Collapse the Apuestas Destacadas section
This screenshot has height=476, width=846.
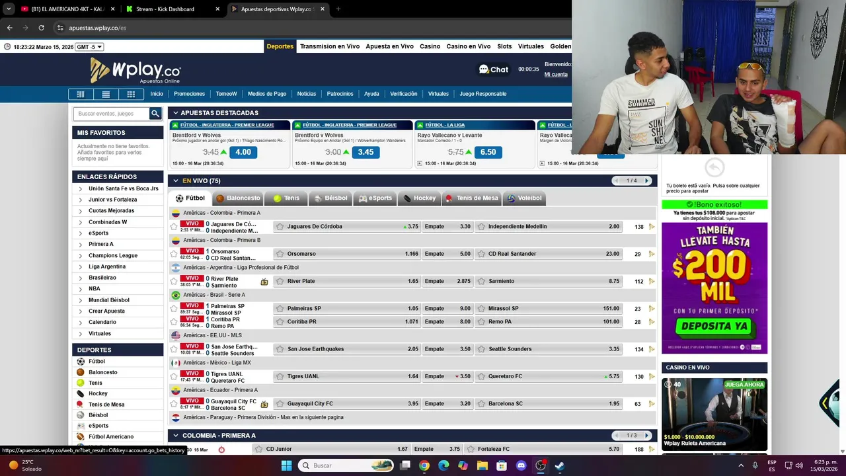coord(175,113)
